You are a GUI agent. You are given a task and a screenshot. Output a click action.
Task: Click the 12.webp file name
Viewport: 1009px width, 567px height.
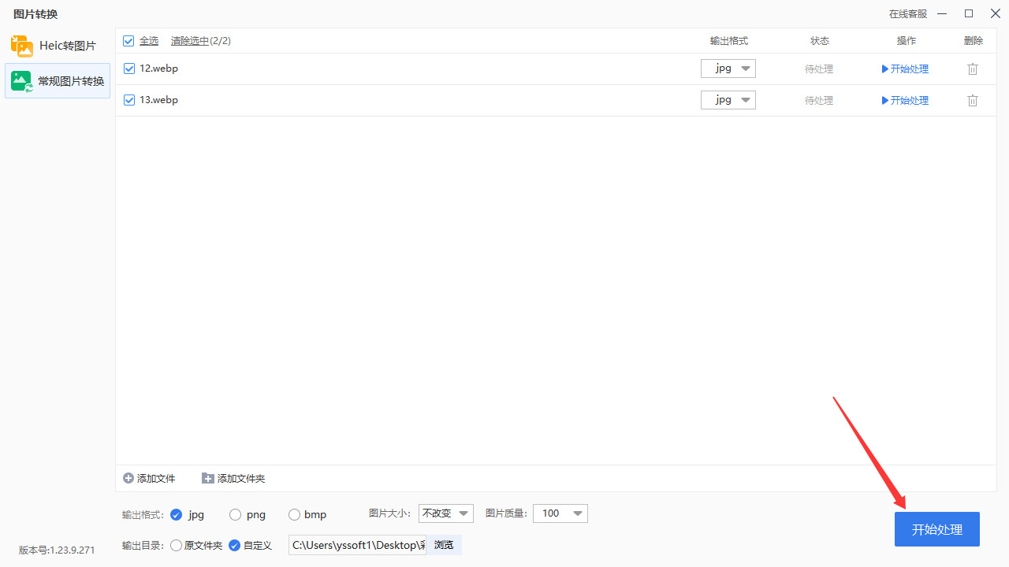tap(159, 69)
